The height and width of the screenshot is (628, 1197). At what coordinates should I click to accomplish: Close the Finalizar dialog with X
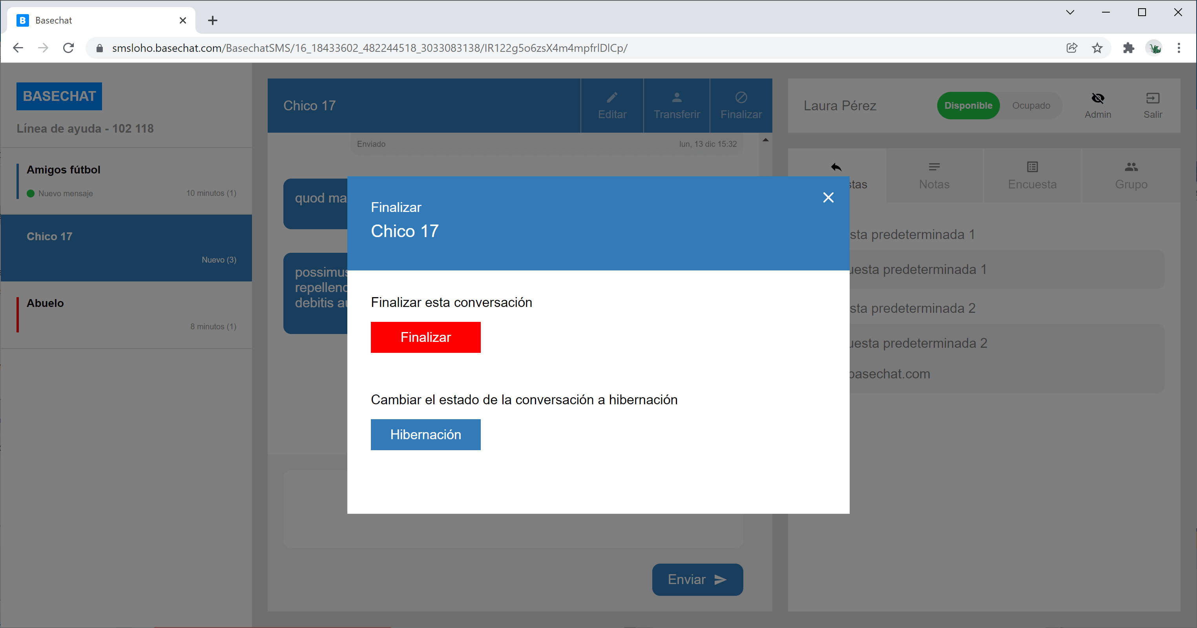click(828, 197)
